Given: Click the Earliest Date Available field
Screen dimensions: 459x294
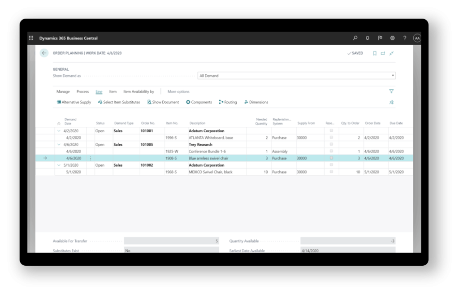Looking at the screenshot, I should pyautogui.click(x=348, y=251).
